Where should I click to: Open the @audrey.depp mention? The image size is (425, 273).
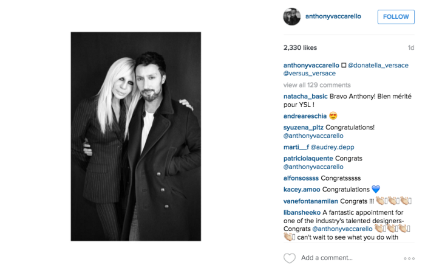click(x=332, y=147)
